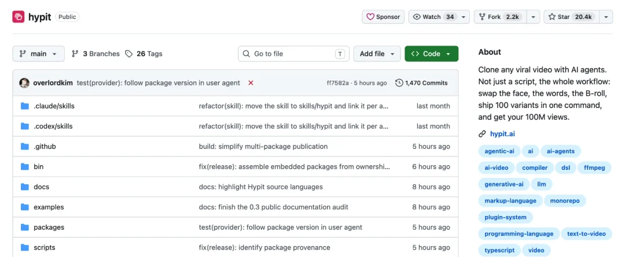
Task: Toggle Watch on the repository
Action: [x=433, y=17]
